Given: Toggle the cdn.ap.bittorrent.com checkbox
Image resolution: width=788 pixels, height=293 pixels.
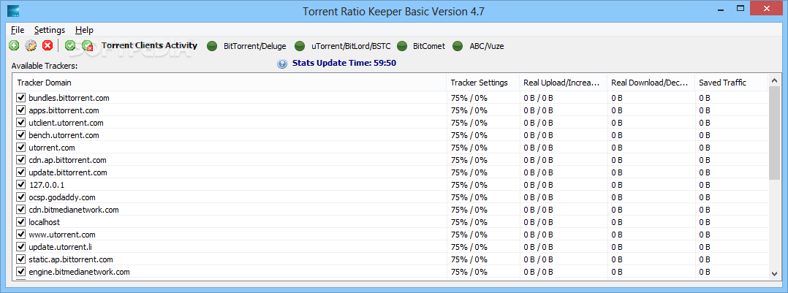Looking at the screenshot, I should [21, 160].
